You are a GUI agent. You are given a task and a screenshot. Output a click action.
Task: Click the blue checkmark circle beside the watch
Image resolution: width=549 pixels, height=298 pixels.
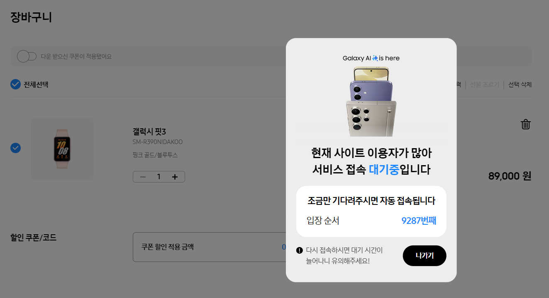[15, 148]
